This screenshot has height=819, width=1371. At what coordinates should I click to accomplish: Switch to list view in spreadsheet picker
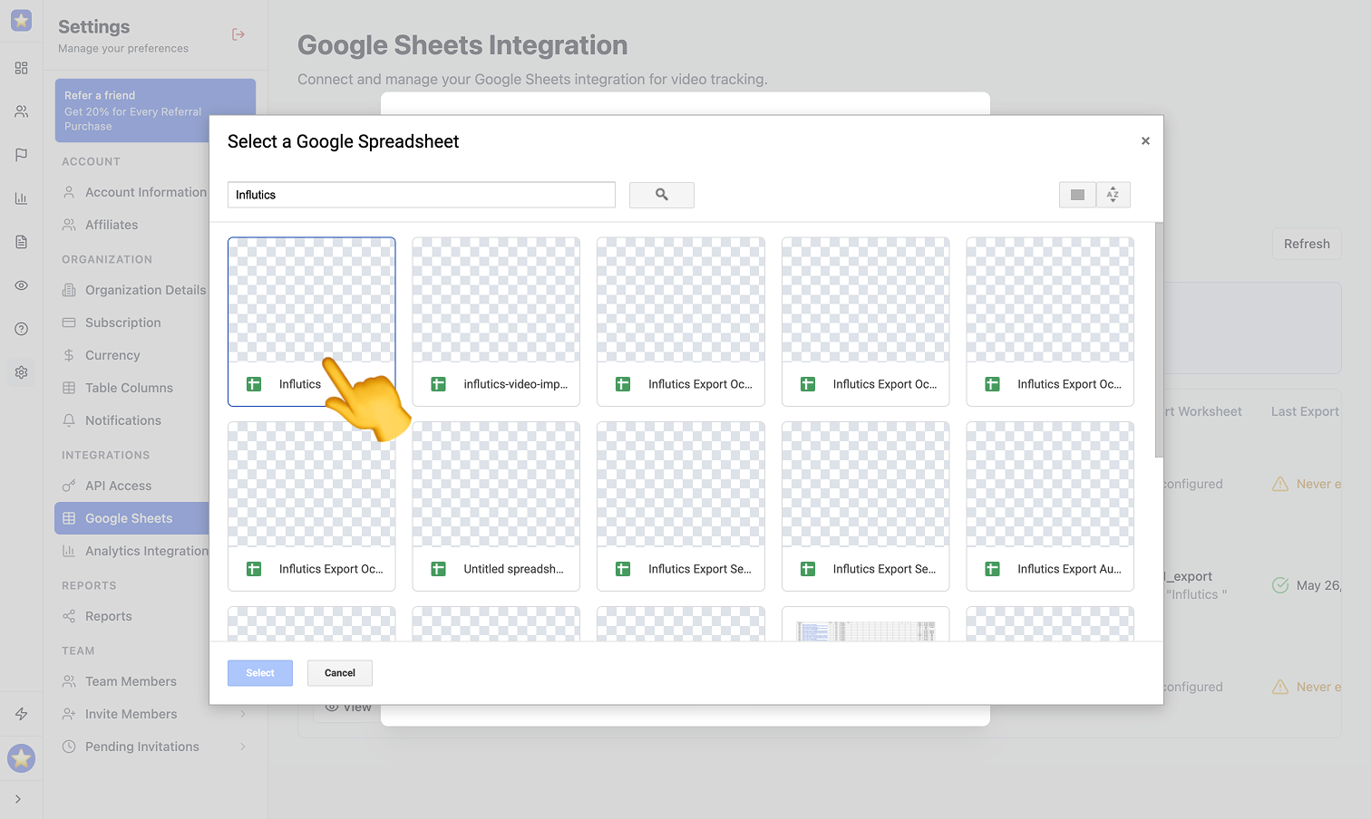(1077, 195)
